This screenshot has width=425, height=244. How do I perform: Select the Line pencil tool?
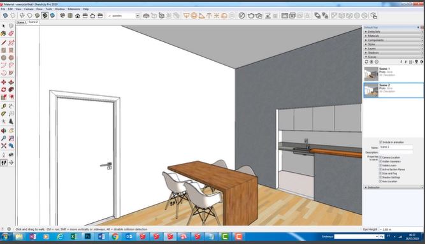(x=4, y=43)
